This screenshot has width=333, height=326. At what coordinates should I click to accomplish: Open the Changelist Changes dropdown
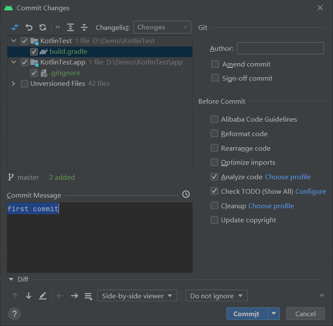coord(162,27)
